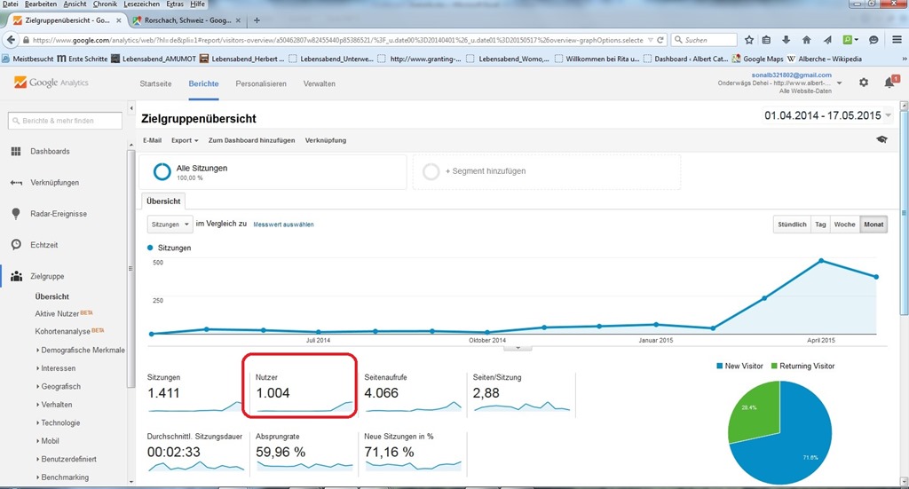Select Stündlich chart interval

[x=790, y=225]
